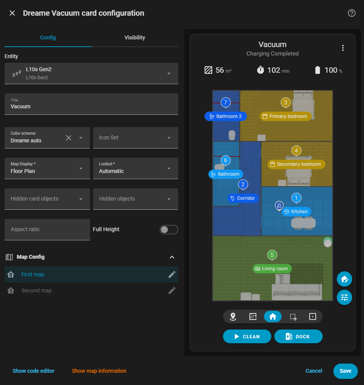Select the Primary bedroom room label
Image resolution: width=364 pixels, height=385 pixels.
(285, 116)
